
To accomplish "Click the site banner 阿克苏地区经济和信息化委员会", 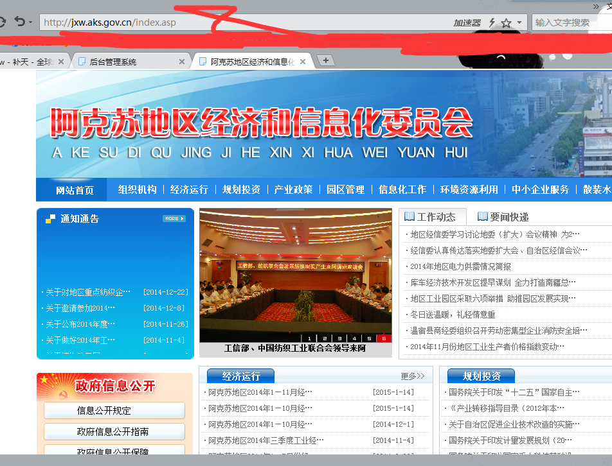I will point(262,123).
